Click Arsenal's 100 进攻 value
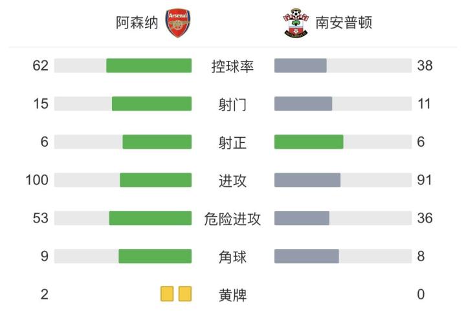 [38, 180]
